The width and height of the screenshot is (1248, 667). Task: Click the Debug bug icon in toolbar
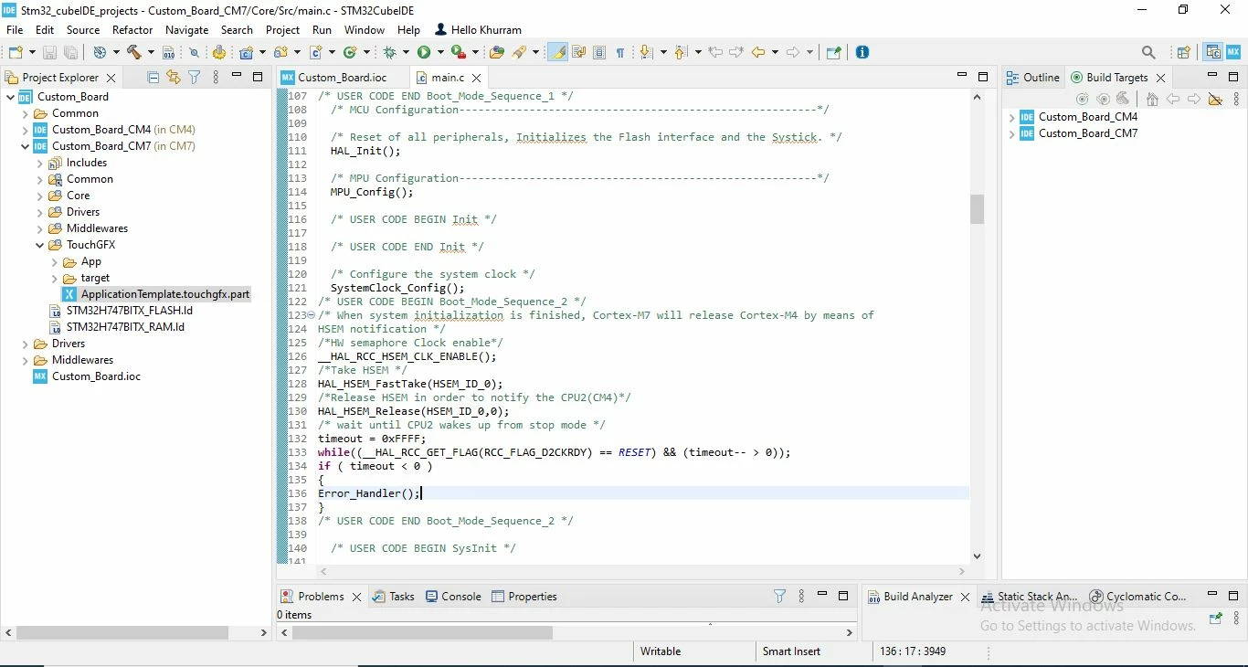coord(389,52)
